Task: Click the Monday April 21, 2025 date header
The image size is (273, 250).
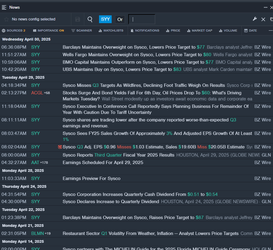Action: coord(23,226)
